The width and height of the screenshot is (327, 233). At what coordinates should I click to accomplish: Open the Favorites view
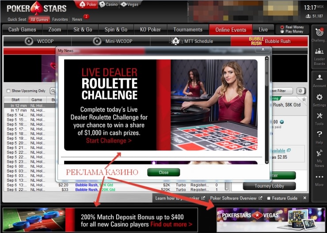pos(60,19)
